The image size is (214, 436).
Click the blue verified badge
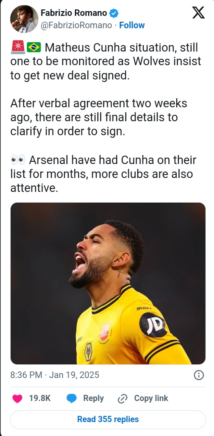[x=114, y=13]
